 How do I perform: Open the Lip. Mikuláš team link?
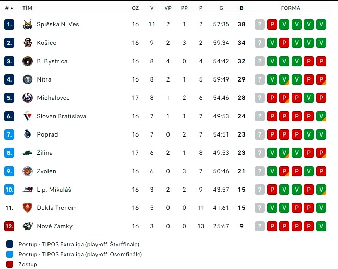click(54, 190)
